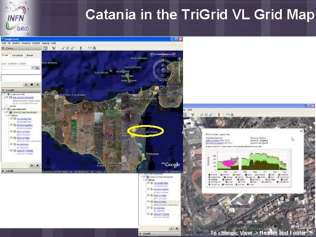316x237 pixels.
Task: Switch to the Itinerari search tab
Action: (30, 55)
